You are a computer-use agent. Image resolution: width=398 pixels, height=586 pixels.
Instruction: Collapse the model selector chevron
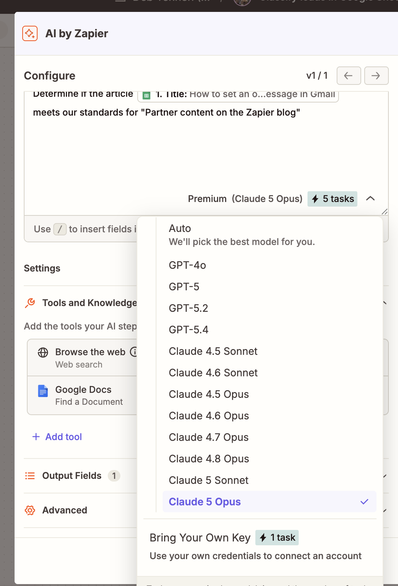click(x=370, y=199)
